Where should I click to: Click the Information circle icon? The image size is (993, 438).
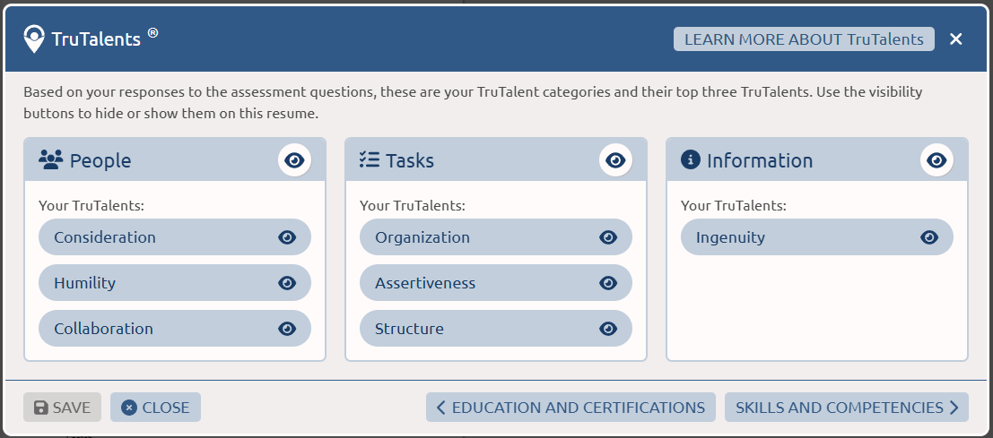(x=691, y=159)
